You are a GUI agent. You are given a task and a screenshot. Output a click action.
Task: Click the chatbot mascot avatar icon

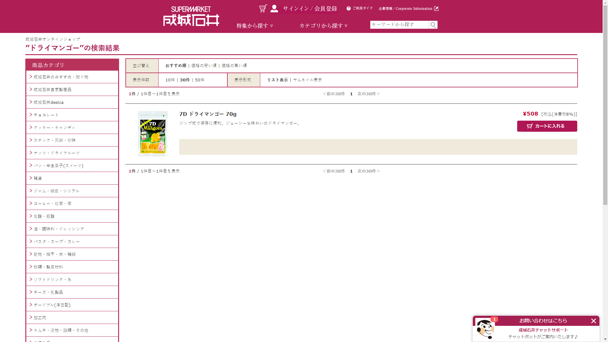[485, 329]
